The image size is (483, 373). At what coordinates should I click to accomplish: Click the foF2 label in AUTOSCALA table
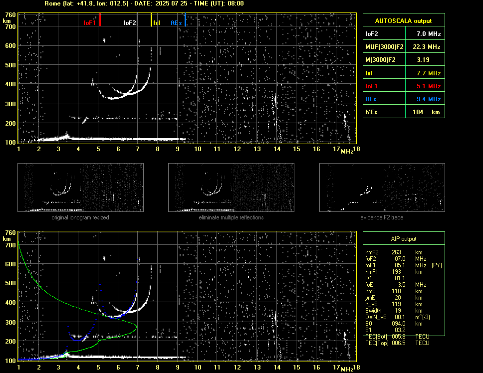(372, 34)
